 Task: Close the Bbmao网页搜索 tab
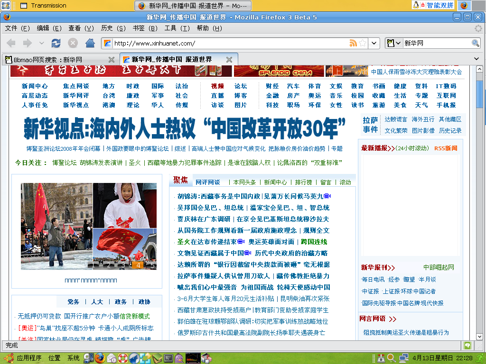coord(112,60)
